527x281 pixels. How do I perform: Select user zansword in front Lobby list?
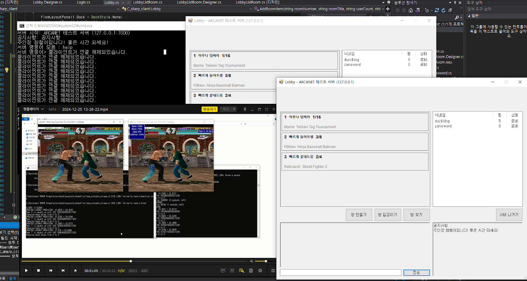(443, 126)
